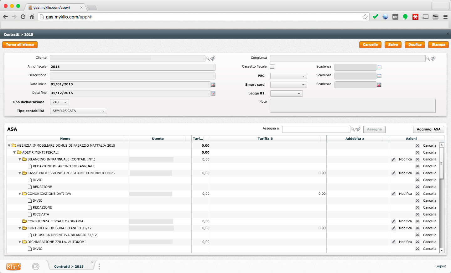
Task: Open the Congiunta search magnifier icon
Action: click(x=428, y=58)
